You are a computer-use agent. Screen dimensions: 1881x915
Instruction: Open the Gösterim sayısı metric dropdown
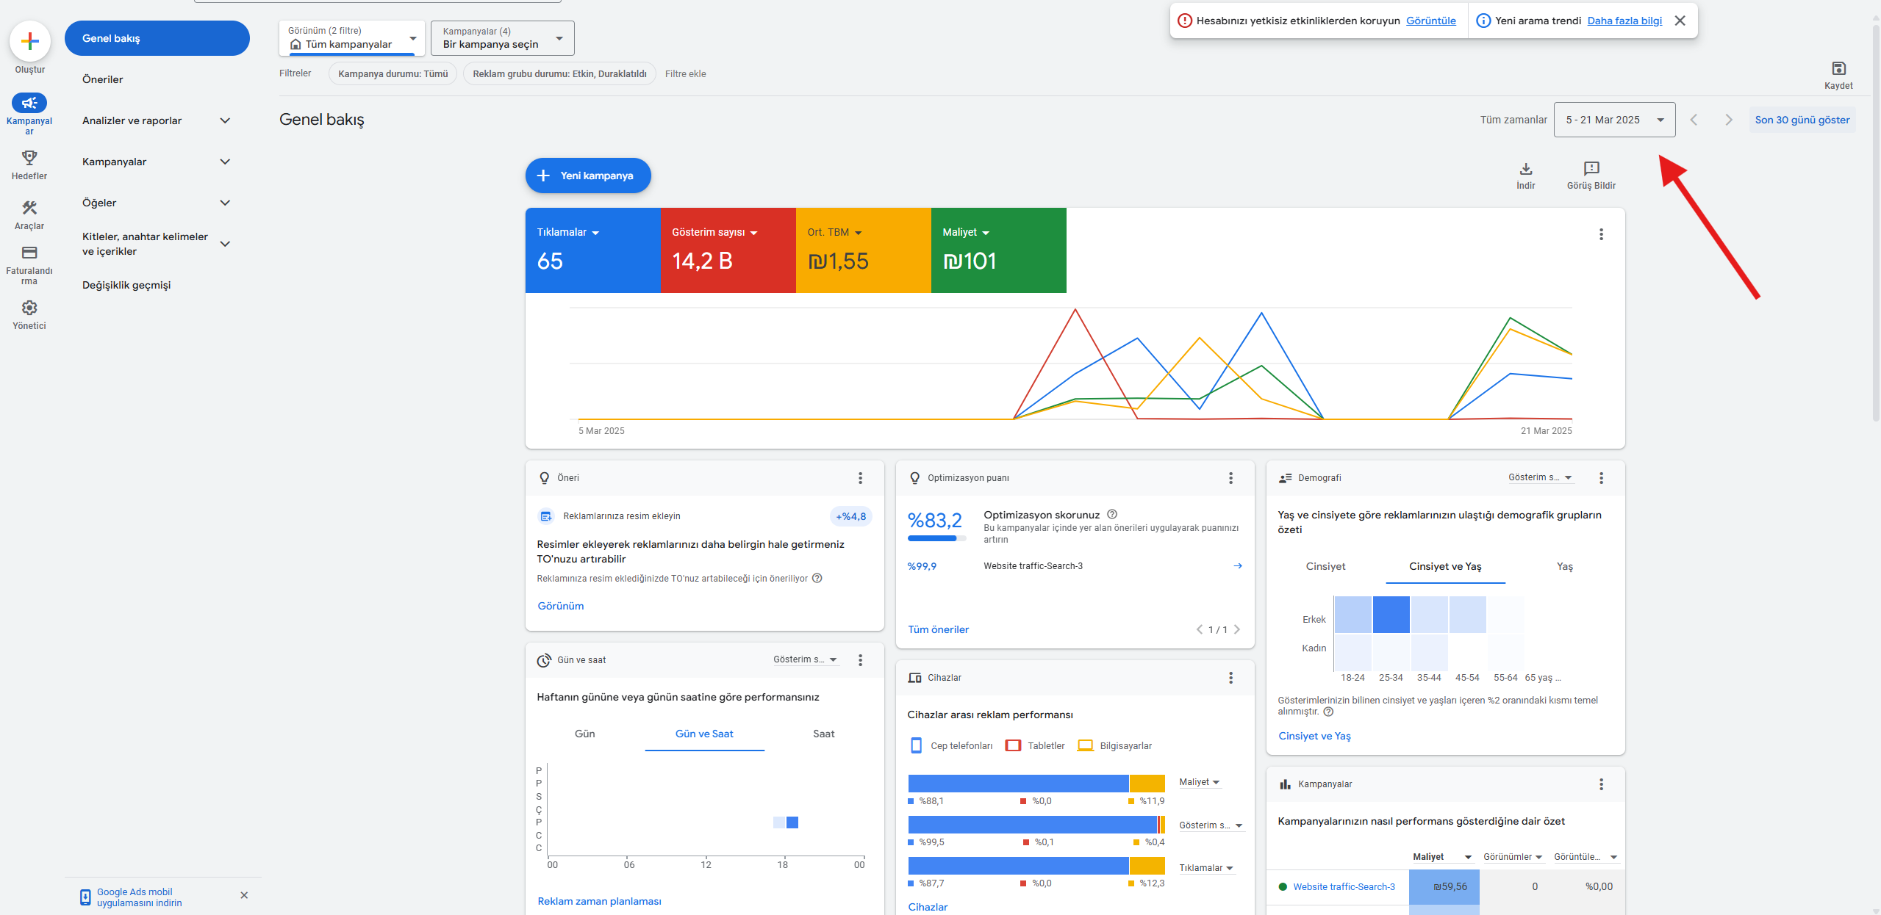click(714, 232)
